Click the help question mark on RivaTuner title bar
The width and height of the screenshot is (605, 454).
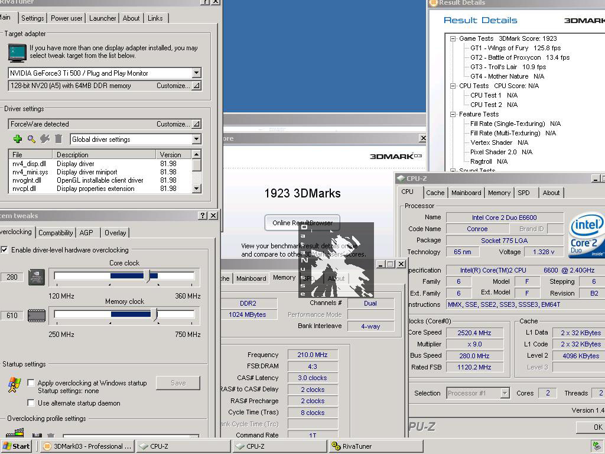pyautogui.click(x=206, y=2)
